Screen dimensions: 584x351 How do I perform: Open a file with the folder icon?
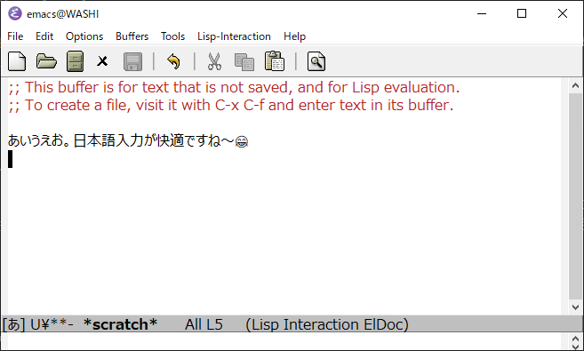(46, 61)
